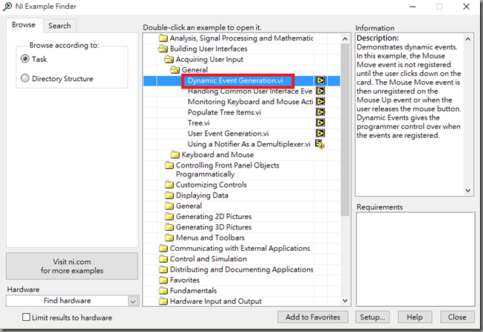The width and height of the screenshot is (483, 332).
Task: Click Visit ni.com for more examples
Action: (72, 266)
